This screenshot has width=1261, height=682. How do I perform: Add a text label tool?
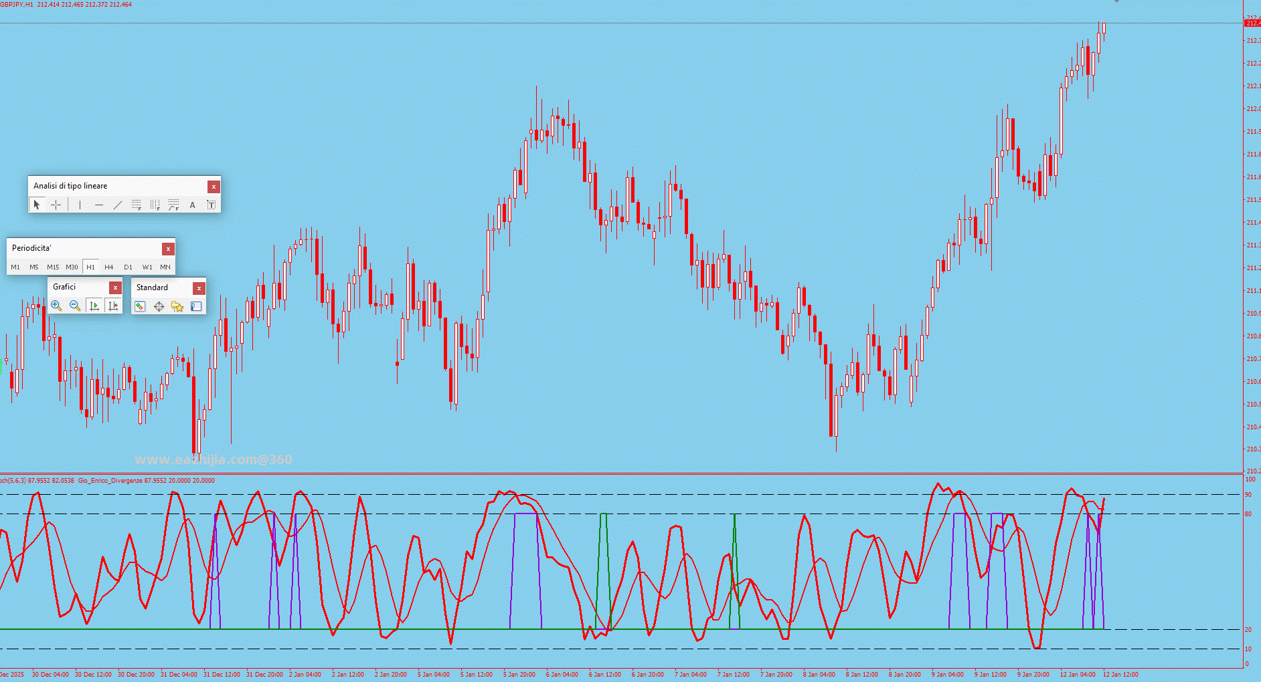(x=193, y=205)
